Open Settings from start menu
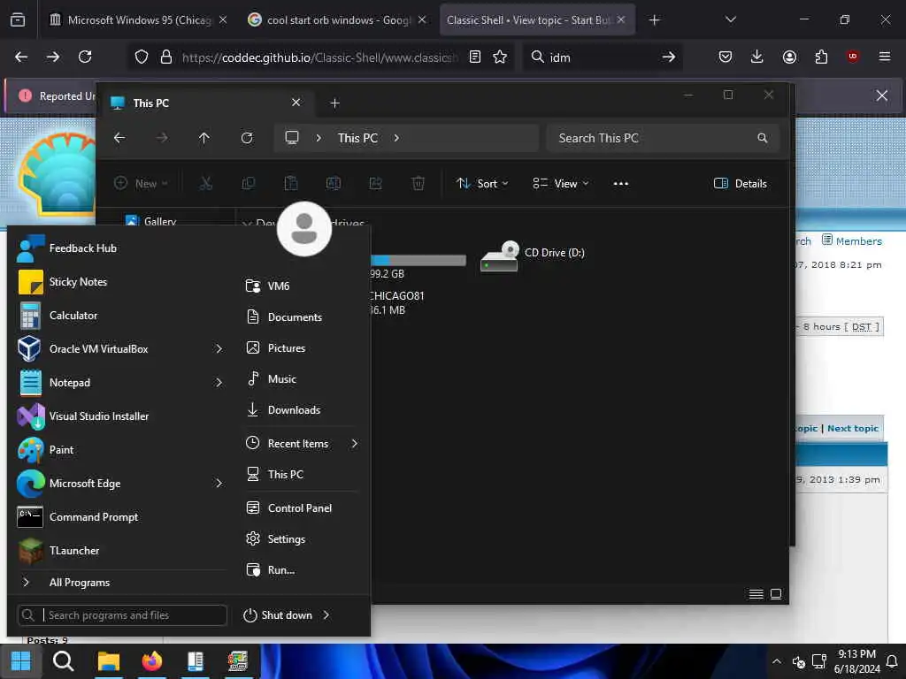This screenshot has height=679, width=906. 301,539
